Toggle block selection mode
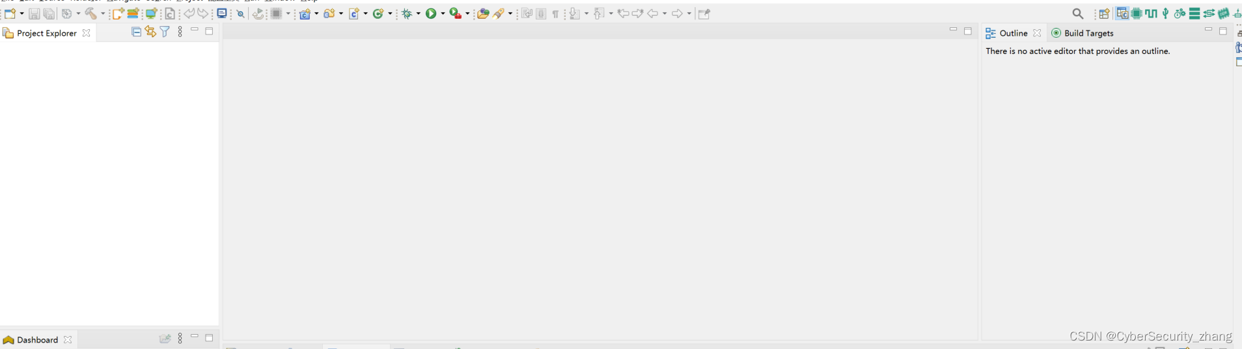The height and width of the screenshot is (349, 1242). click(541, 14)
